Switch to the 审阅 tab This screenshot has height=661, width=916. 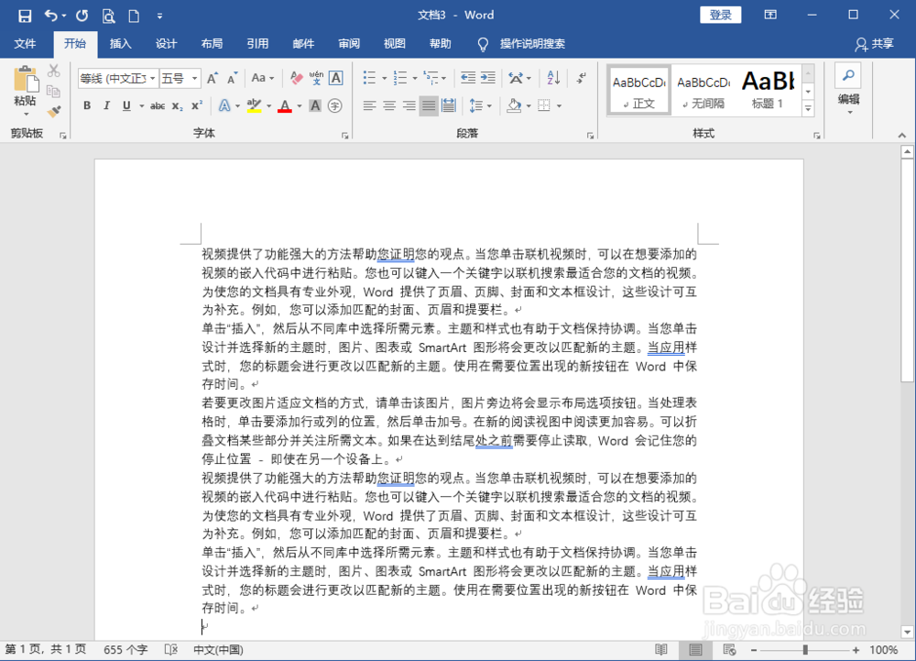click(349, 44)
